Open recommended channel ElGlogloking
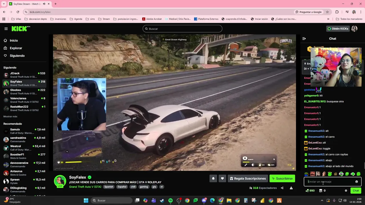This screenshot has height=205, width=365. click(24, 190)
